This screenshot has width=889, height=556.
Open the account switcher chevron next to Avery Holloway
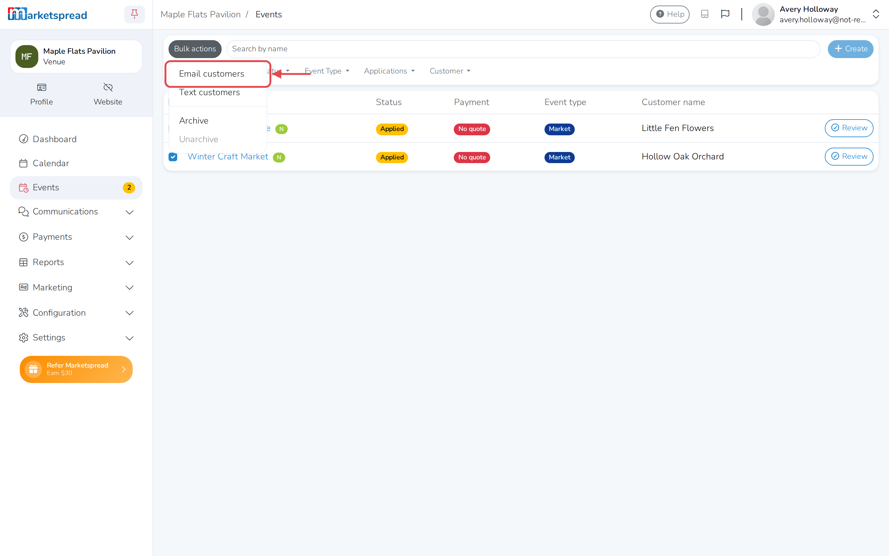pyautogui.click(x=876, y=14)
